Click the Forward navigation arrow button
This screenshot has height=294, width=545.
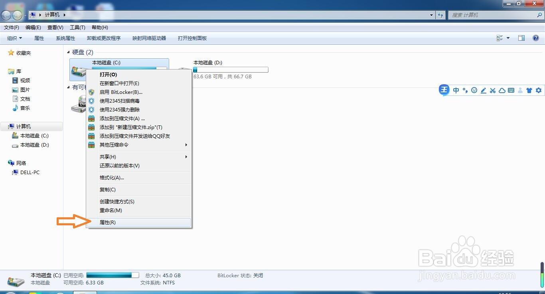(18, 15)
